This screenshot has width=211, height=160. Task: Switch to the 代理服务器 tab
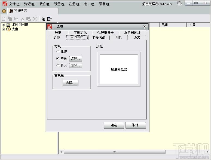click(x=106, y=33)
